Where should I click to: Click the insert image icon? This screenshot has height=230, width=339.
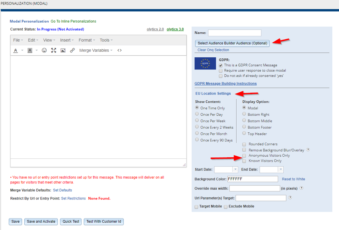[x=63, y=50]
